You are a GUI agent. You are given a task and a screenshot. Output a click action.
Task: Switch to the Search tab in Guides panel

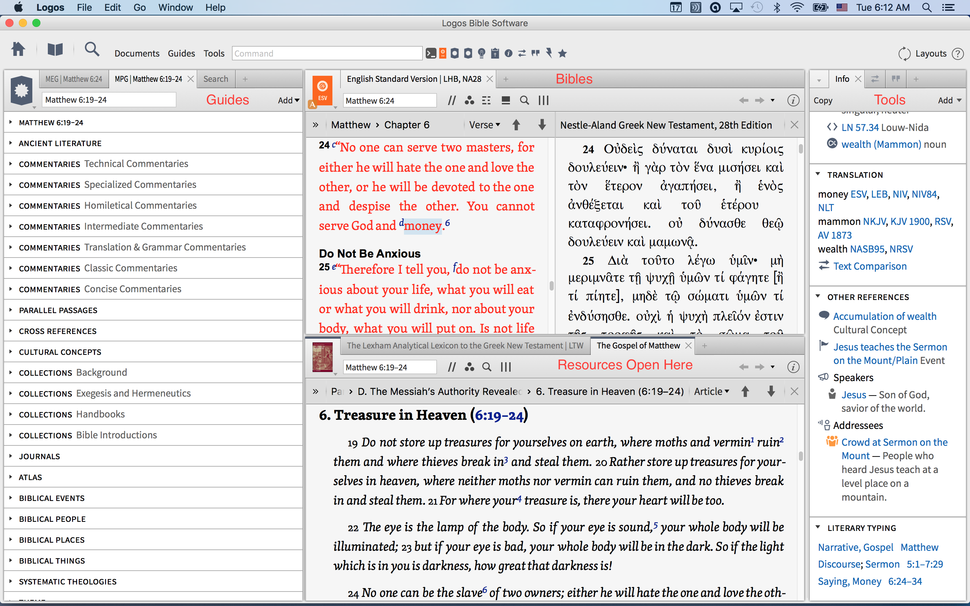[x=216, y=79]
